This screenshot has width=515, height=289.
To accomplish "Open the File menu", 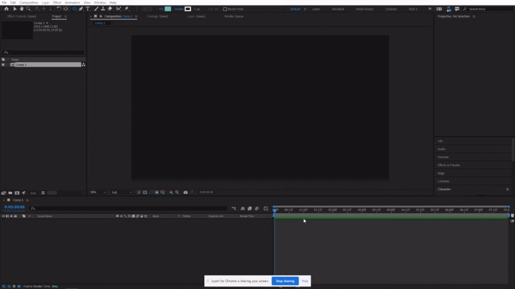I will point(4,3).
